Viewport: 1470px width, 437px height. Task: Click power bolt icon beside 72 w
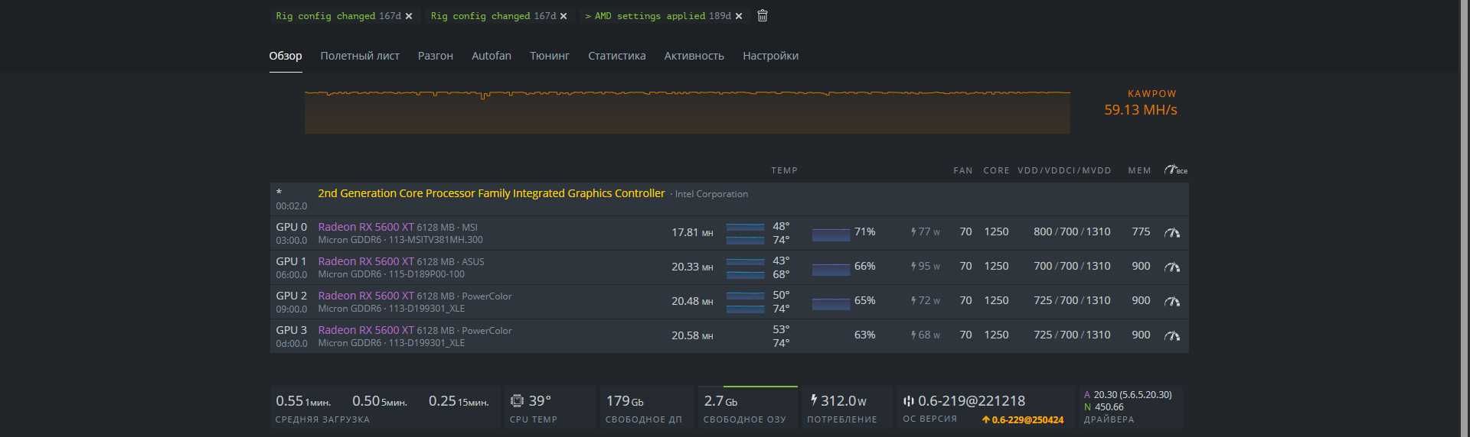click(913, 300)
